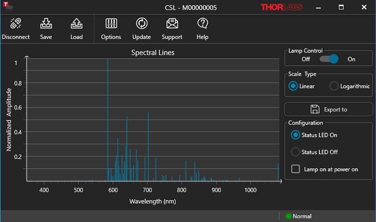Choose the Status LED Off option

[x=295, y=152]
